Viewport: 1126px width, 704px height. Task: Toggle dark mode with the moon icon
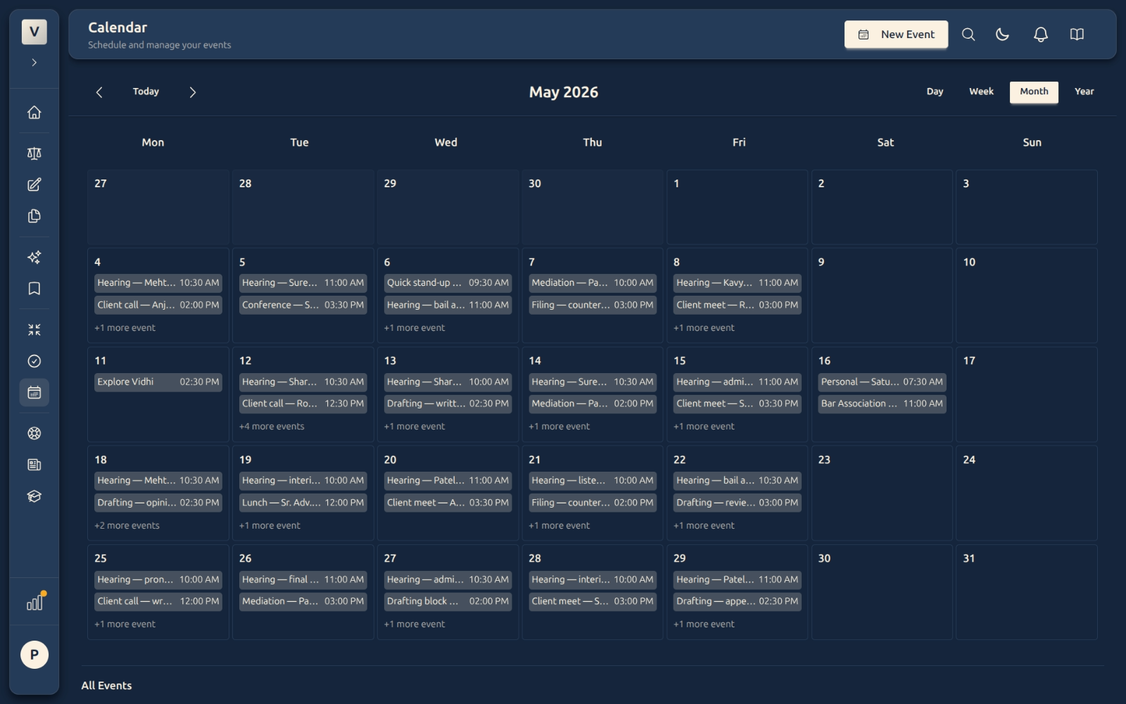[x=1003, y=34]
